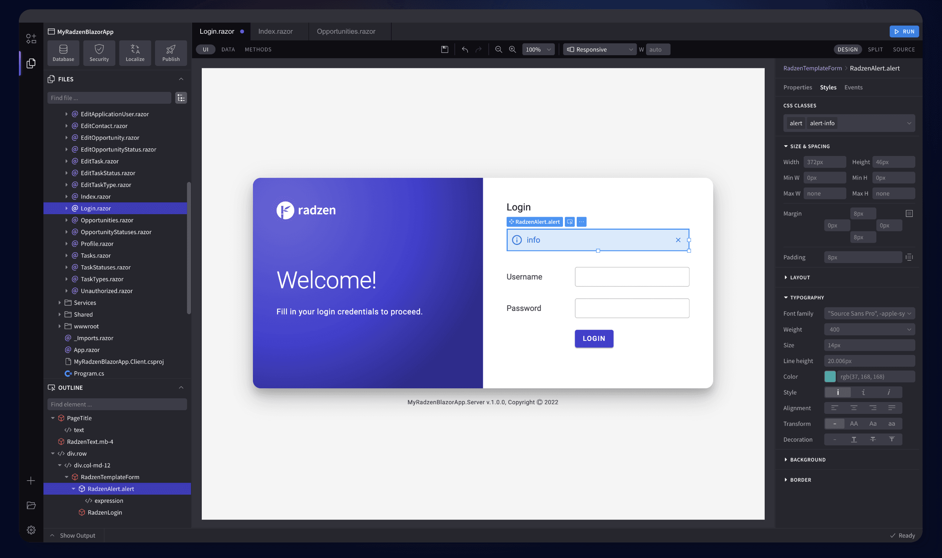Click the teal typography color swatch
The height and width of the screenshot is (558, 942).
coord(830,376)
